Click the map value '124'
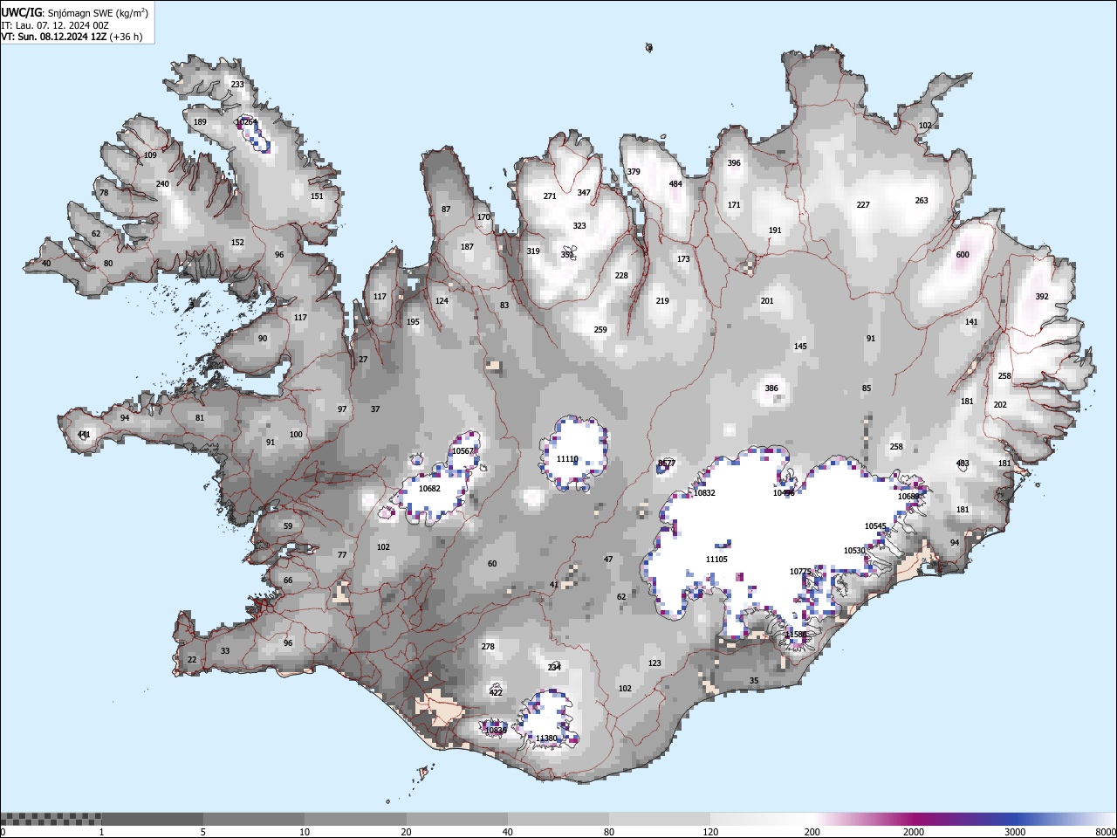 click(x=442, y=301)
